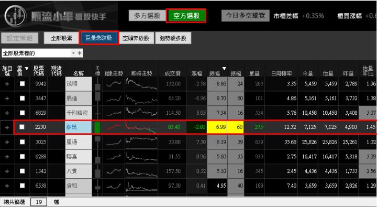Click the K-bar candlestick icon in row 6829

[97, 113]
